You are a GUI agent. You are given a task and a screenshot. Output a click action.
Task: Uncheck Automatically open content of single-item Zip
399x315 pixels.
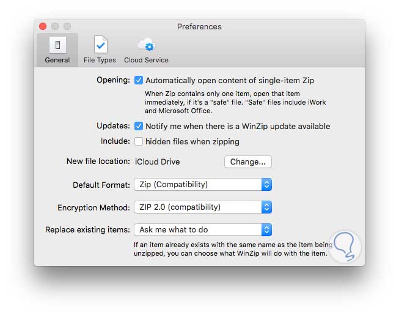pyautogui.click(x=139, y=80)
